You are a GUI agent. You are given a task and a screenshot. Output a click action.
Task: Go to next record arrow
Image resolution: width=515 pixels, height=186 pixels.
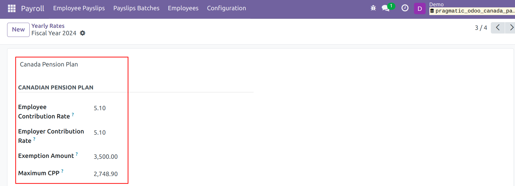[x=511, y=28]
